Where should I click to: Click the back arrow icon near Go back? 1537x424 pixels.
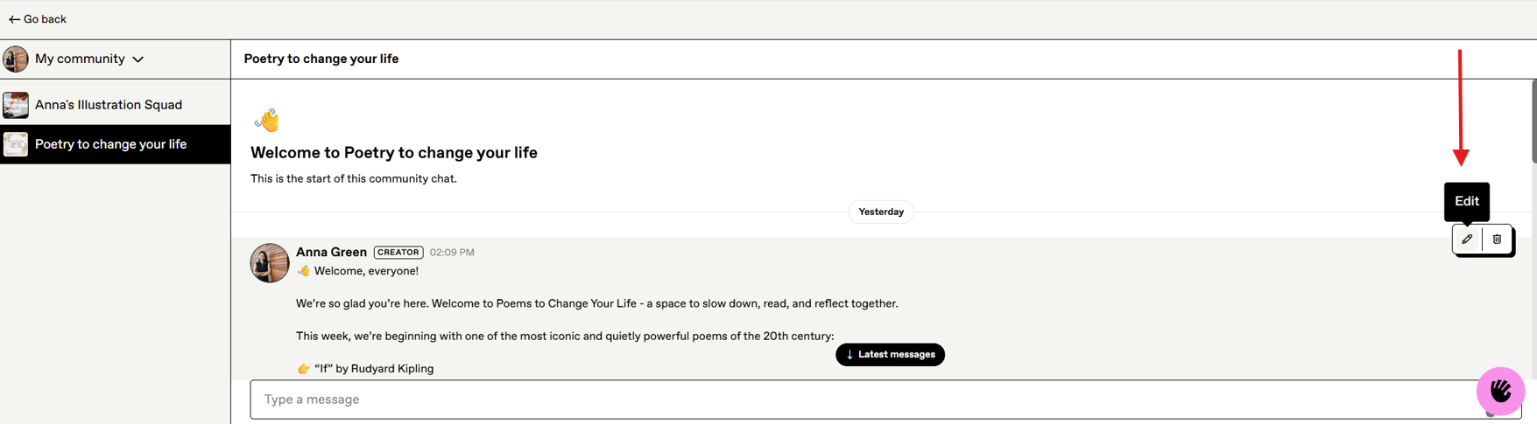click(14, 19)
